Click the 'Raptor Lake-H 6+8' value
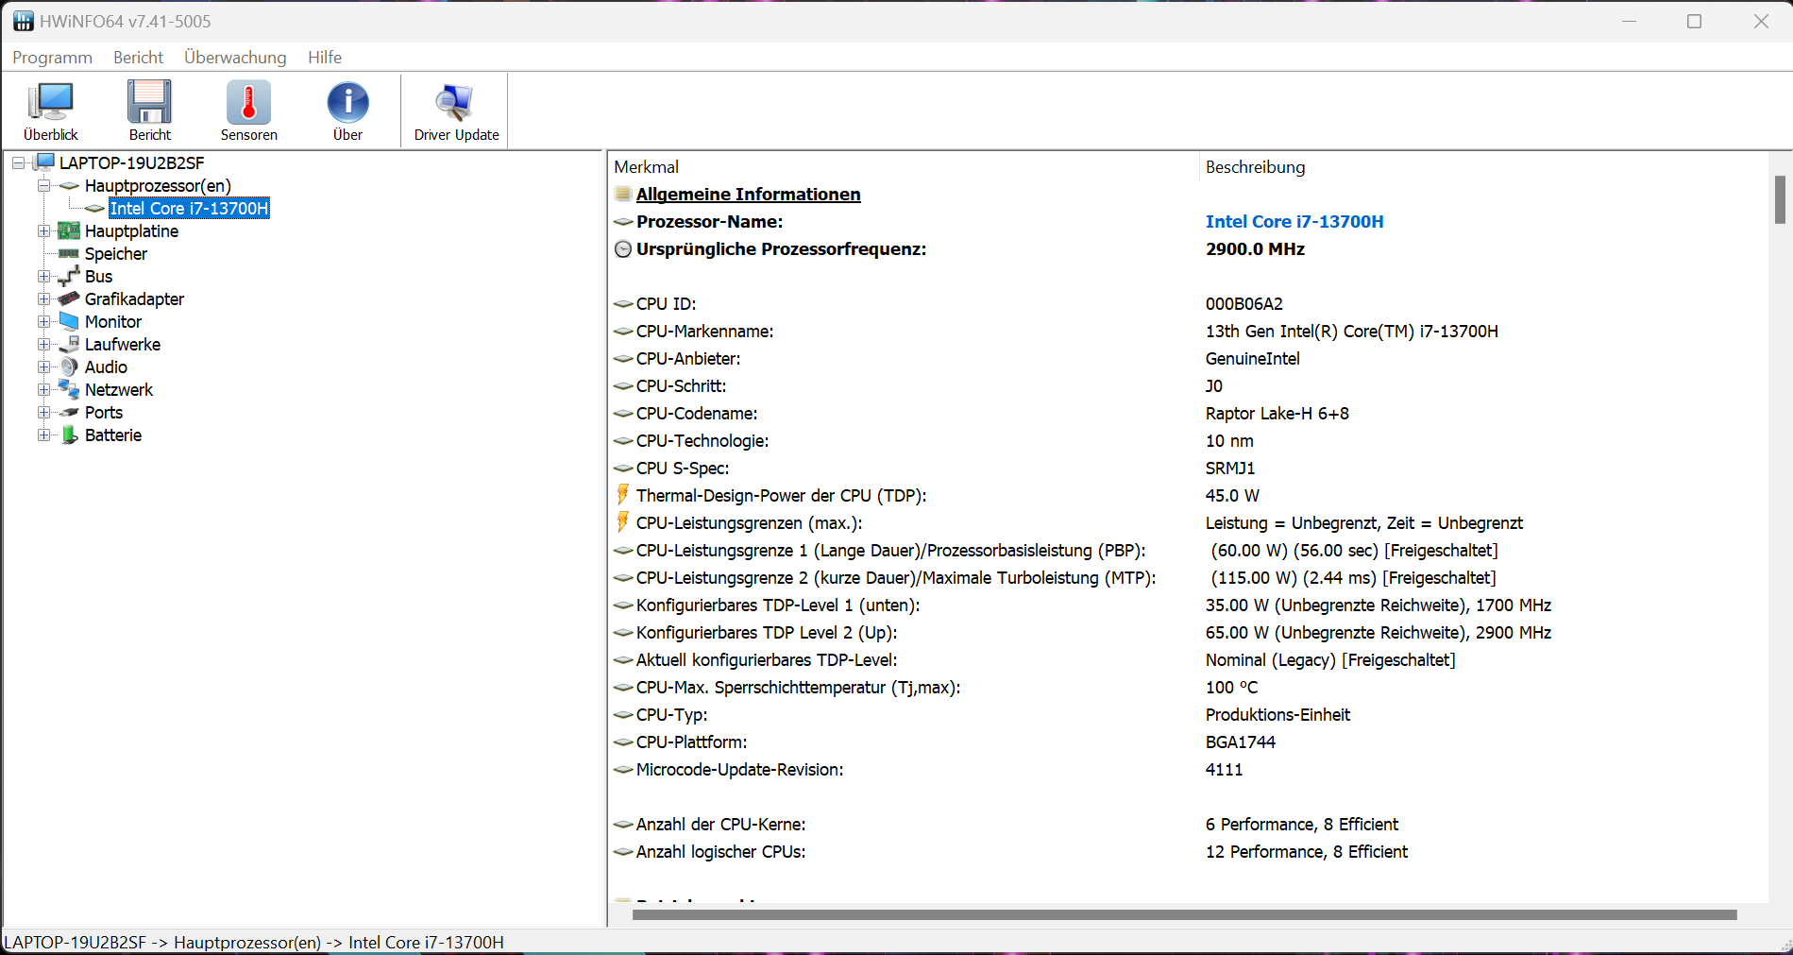The image size is (1793, 955). pyautogui.click(x=1277, y=413)
